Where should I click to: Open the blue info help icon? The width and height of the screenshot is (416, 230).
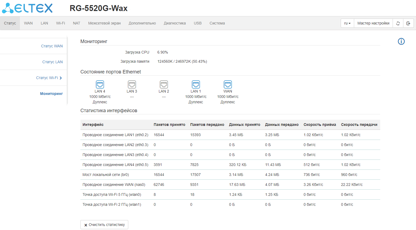click(401, 41)
